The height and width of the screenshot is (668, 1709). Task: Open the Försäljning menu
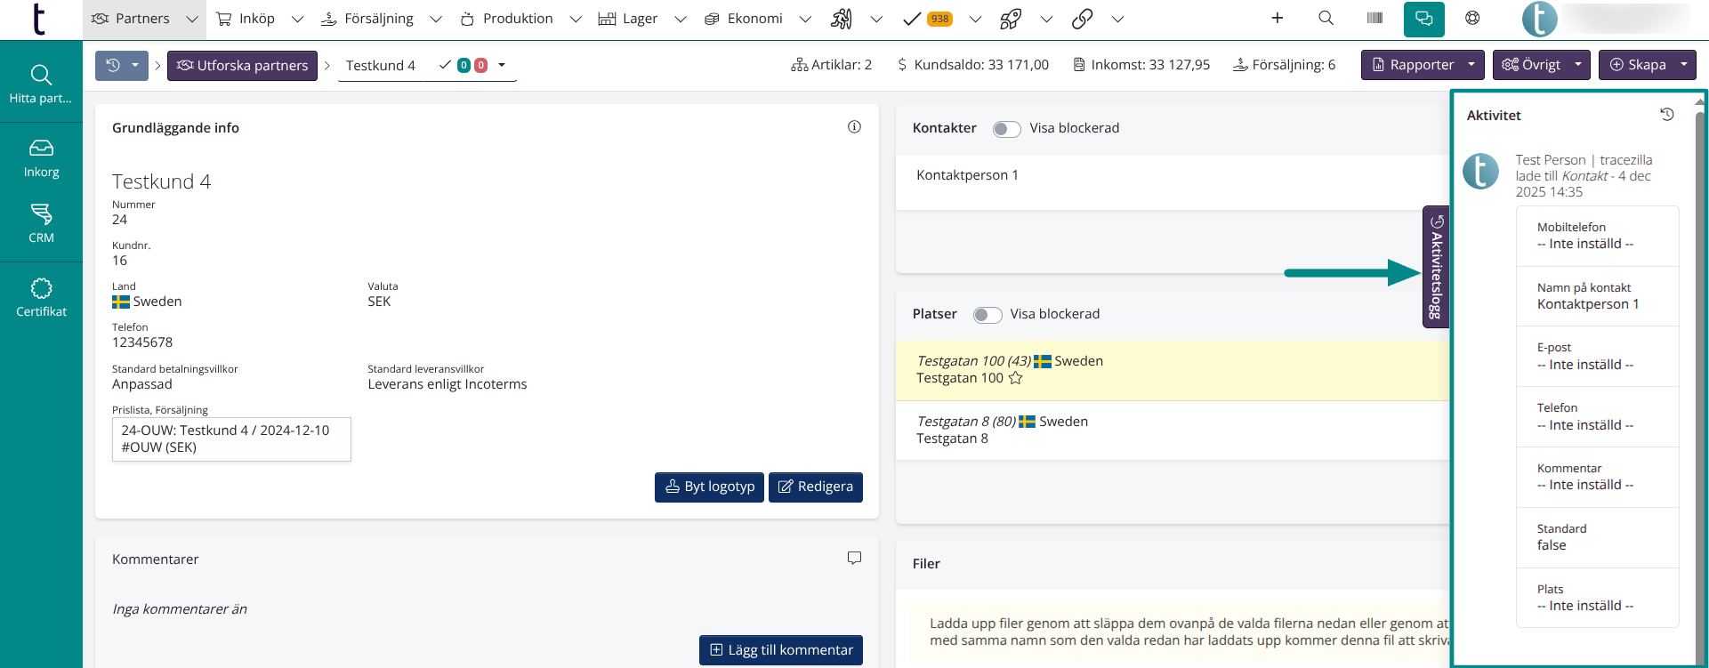pos(379,19)
